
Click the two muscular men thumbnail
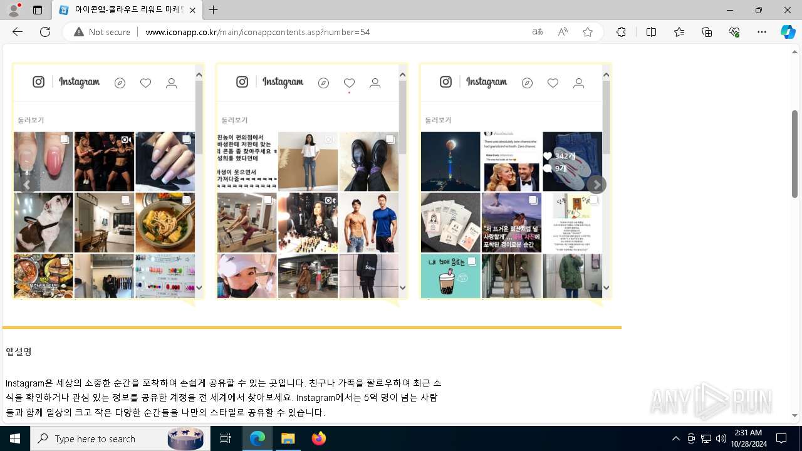(x=368, y=222)
